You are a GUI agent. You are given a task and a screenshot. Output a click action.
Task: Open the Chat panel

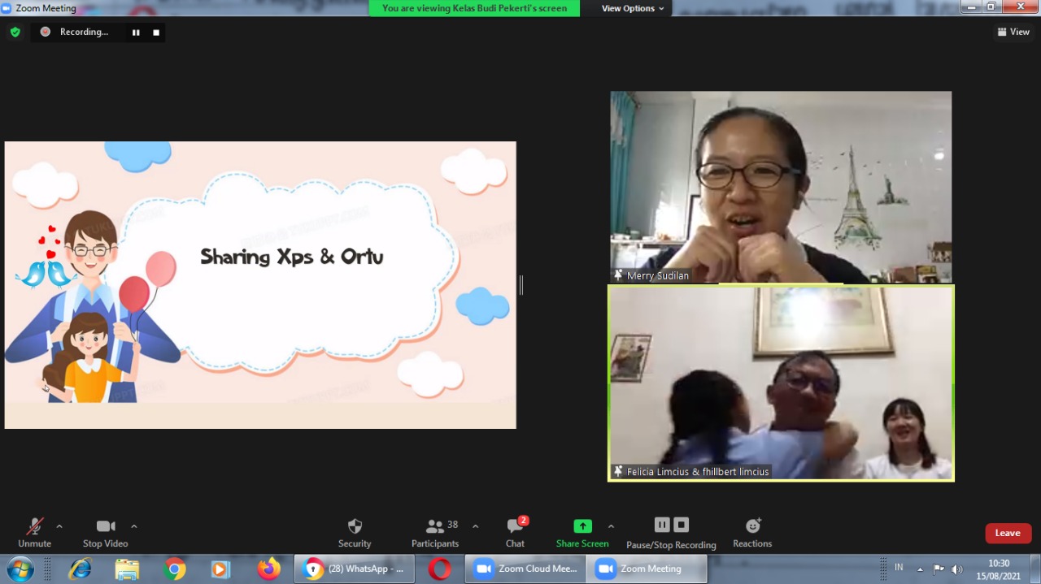[515, 526]
